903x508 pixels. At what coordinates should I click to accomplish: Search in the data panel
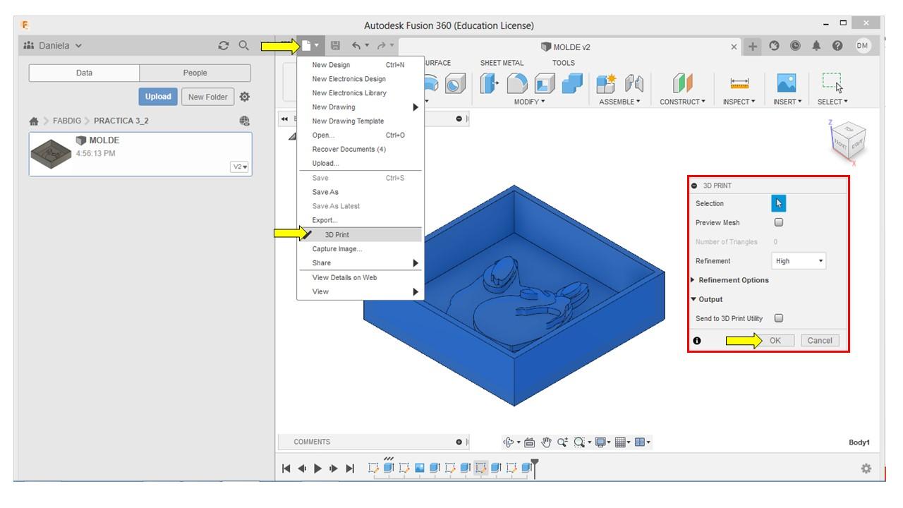(244, 47)
